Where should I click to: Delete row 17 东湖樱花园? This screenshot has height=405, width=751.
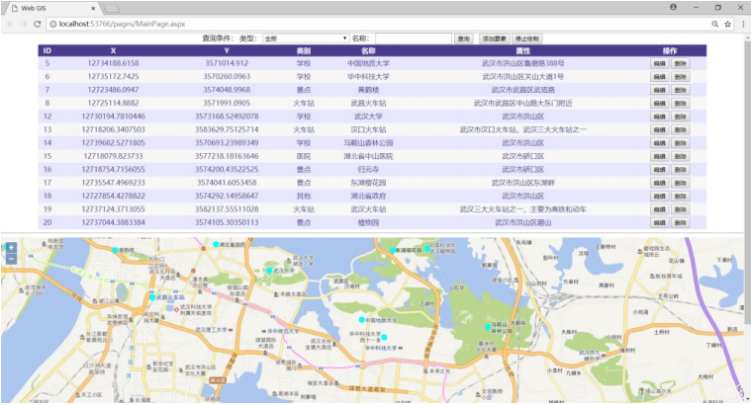point(680,183)
